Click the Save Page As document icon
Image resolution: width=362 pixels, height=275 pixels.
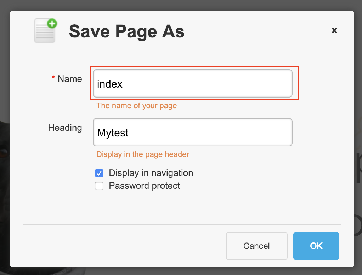point(45,32)
